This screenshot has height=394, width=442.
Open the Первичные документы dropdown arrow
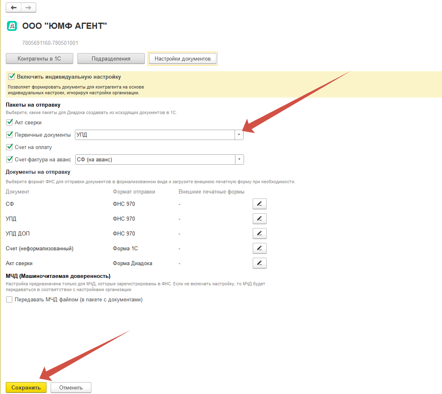pyautogui.click(x=239, y=135)
